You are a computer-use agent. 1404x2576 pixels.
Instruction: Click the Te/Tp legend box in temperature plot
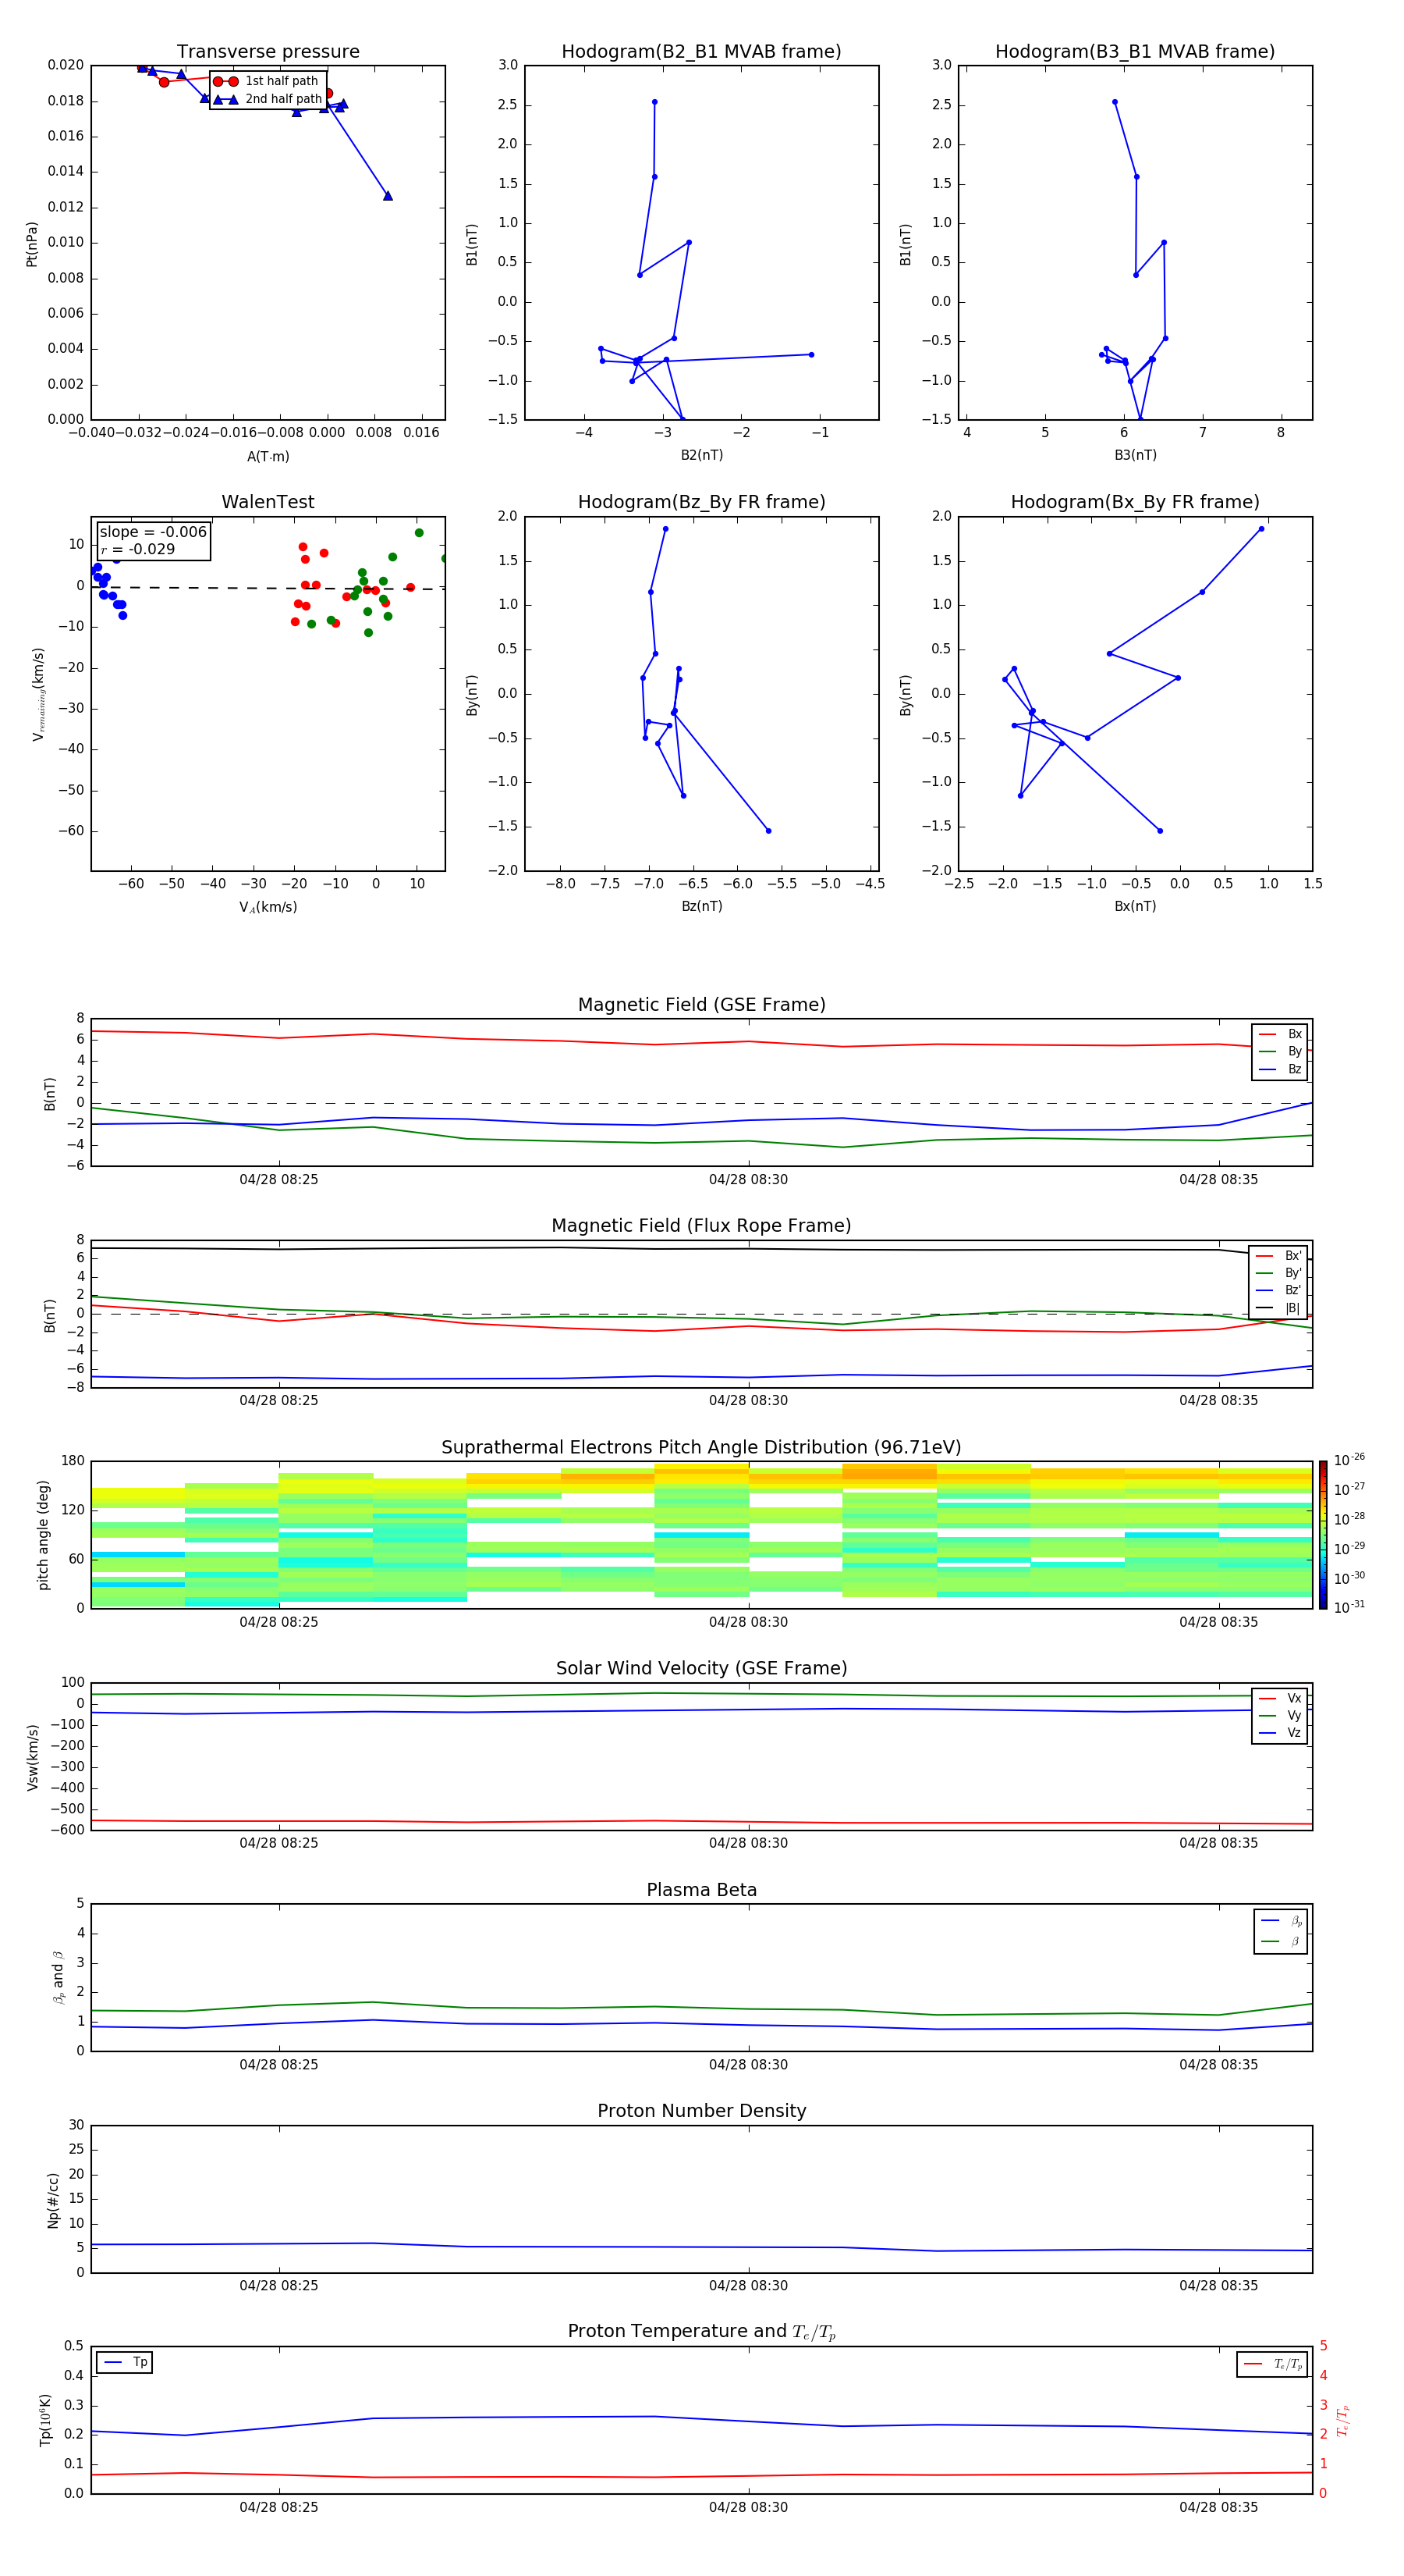pos(1272,2364)
